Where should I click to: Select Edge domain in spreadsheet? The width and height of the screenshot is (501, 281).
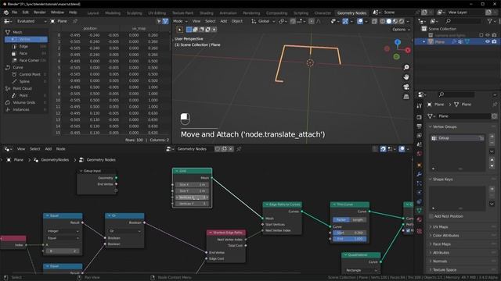[x=23, y=47]
